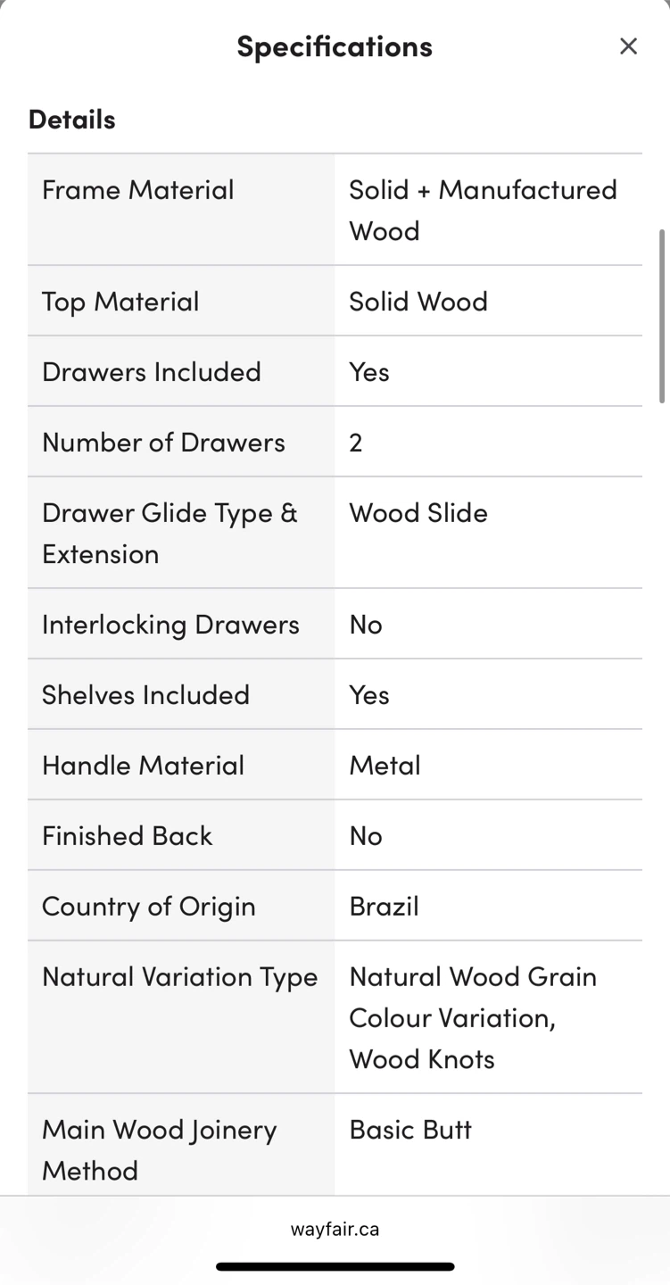The image size is (670, 1285).
Task: Tap the Shelves Included label
Action: 145,694
